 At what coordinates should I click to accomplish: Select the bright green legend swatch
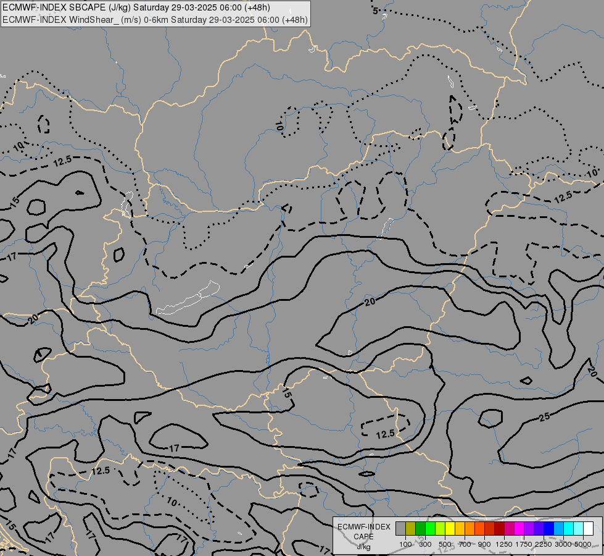(x=430, y=529)
